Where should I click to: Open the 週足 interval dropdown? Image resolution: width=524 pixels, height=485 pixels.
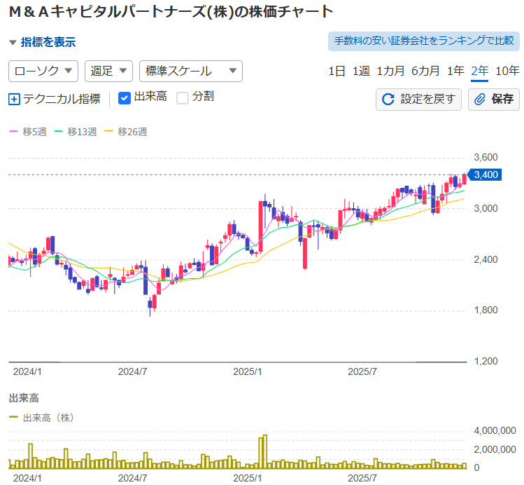coord(108,71)
